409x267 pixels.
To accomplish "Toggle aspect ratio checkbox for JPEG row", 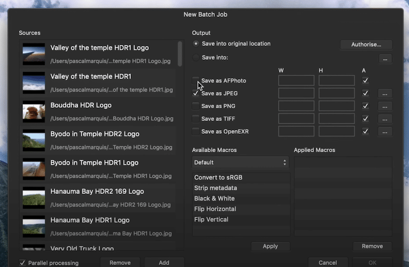I will [365, 93].
